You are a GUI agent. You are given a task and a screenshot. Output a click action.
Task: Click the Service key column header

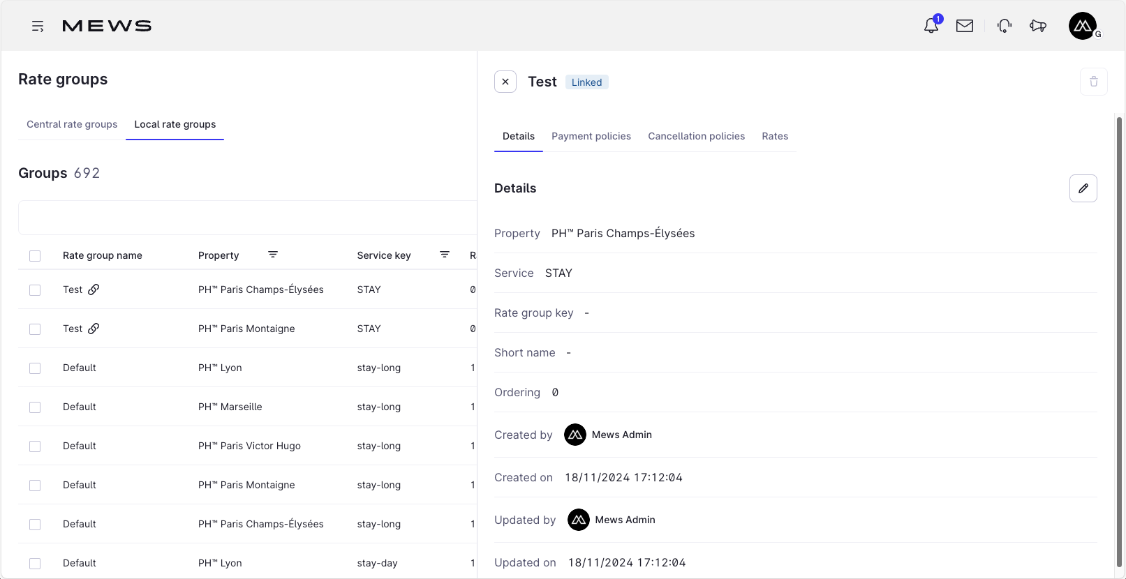pos(384,255)
